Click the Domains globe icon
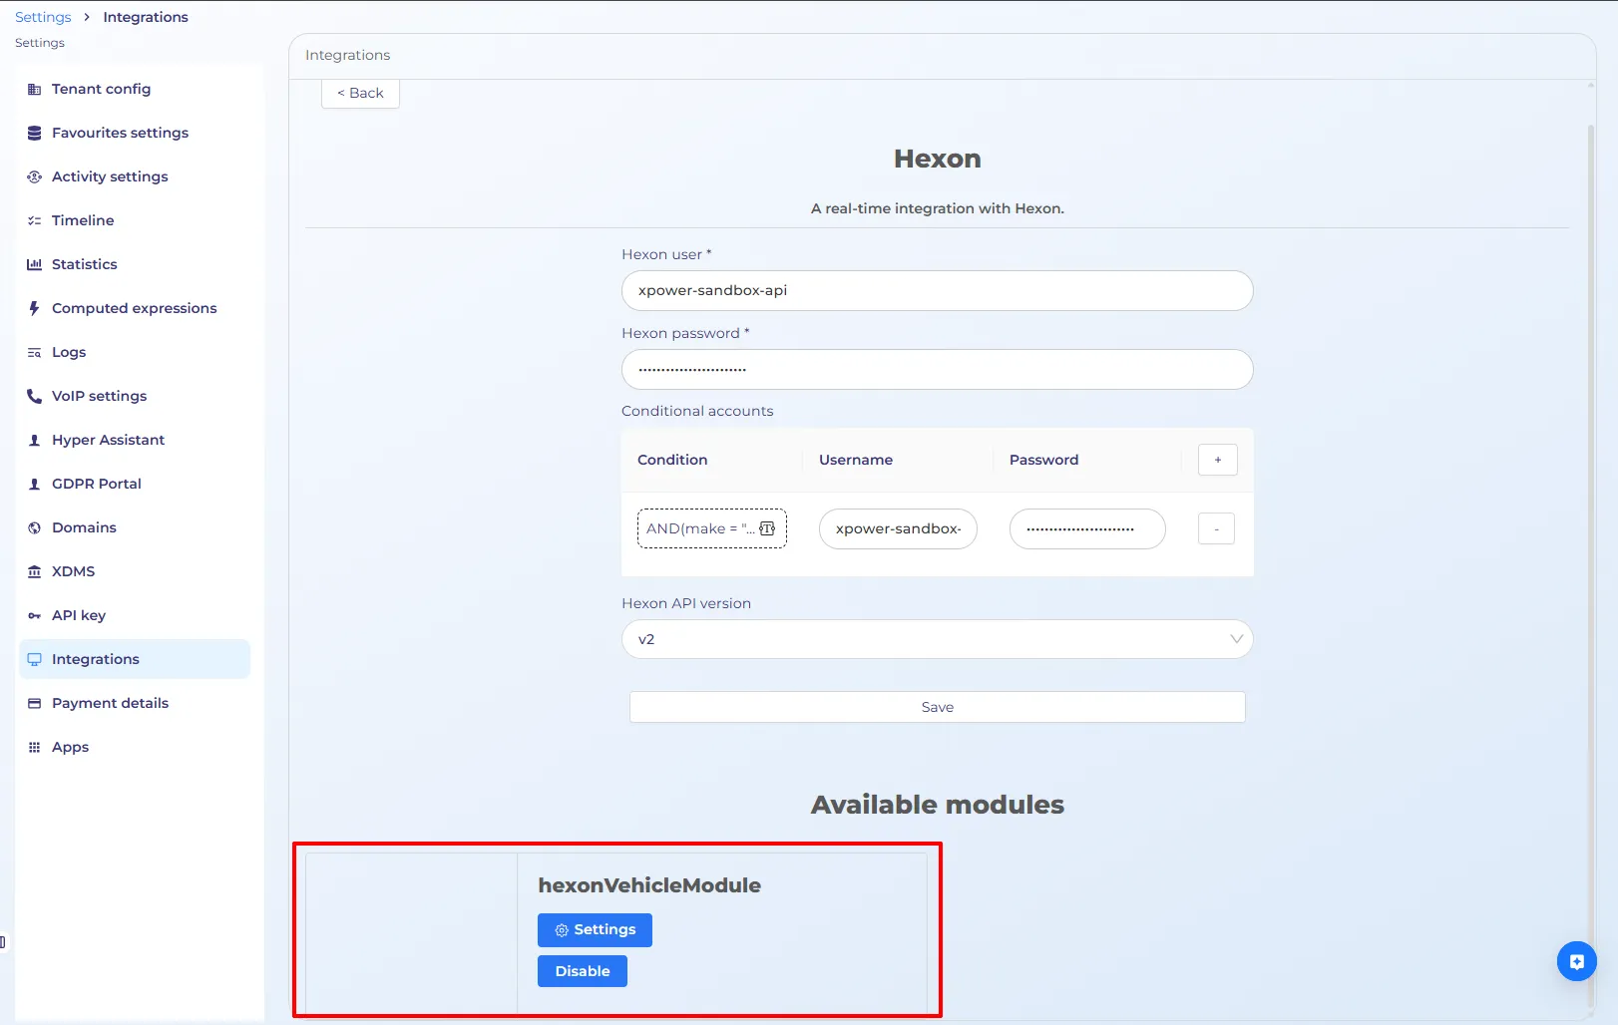The width and height of the screenshot is (1618, 1025). (x=34, y=527)
